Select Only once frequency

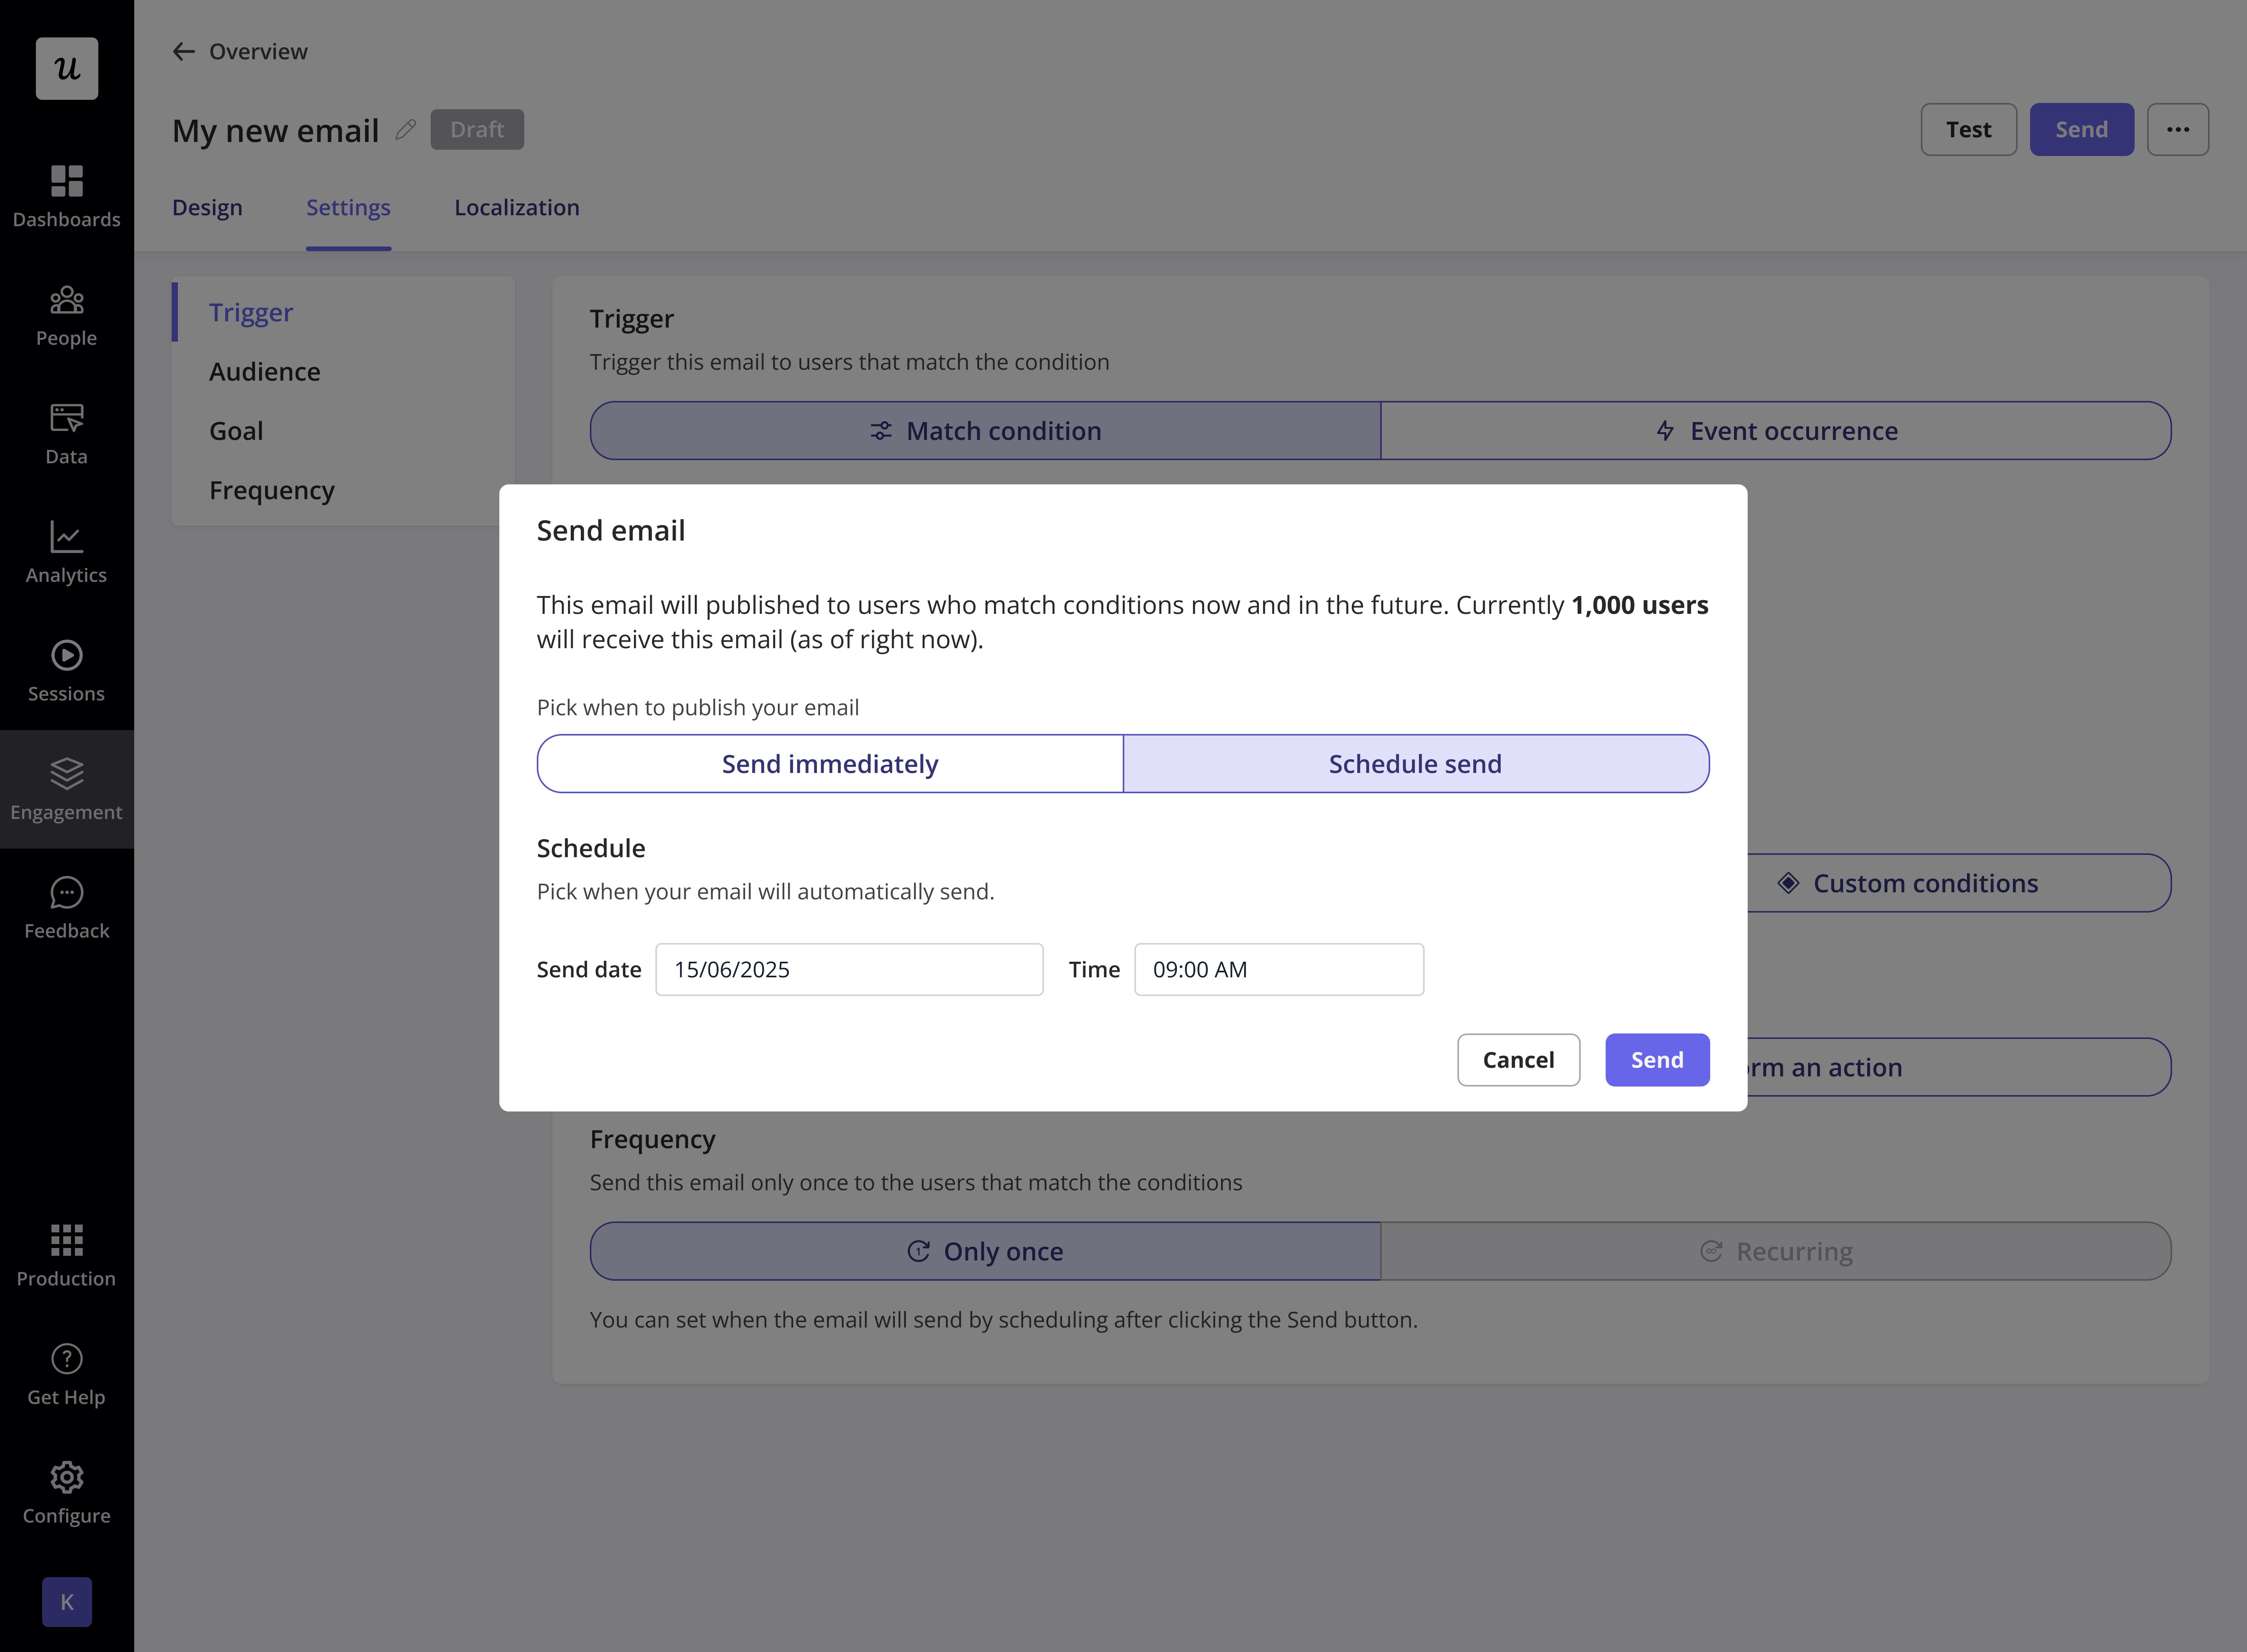click(985, 1251)
